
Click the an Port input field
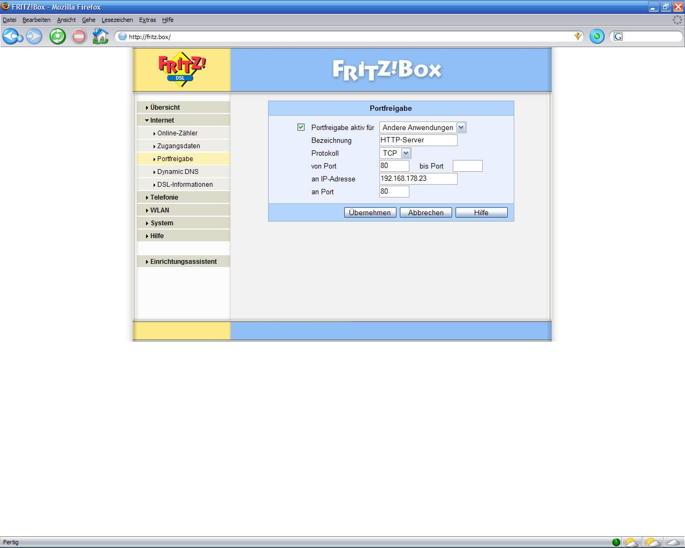click(x=394, y=192)
